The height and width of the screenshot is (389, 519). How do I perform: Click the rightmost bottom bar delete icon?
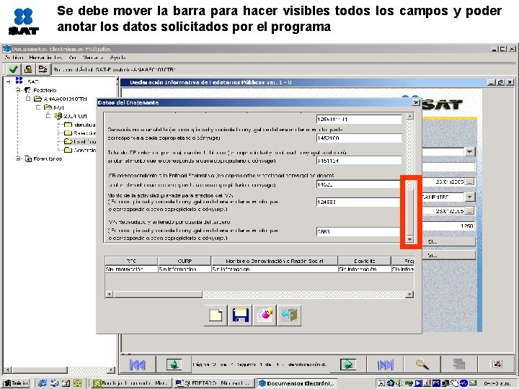pos(497,365)
